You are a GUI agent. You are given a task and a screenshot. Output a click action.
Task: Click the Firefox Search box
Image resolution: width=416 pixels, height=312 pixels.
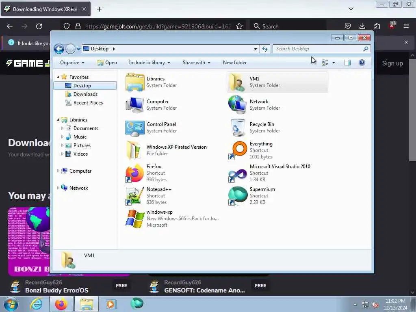288,26
